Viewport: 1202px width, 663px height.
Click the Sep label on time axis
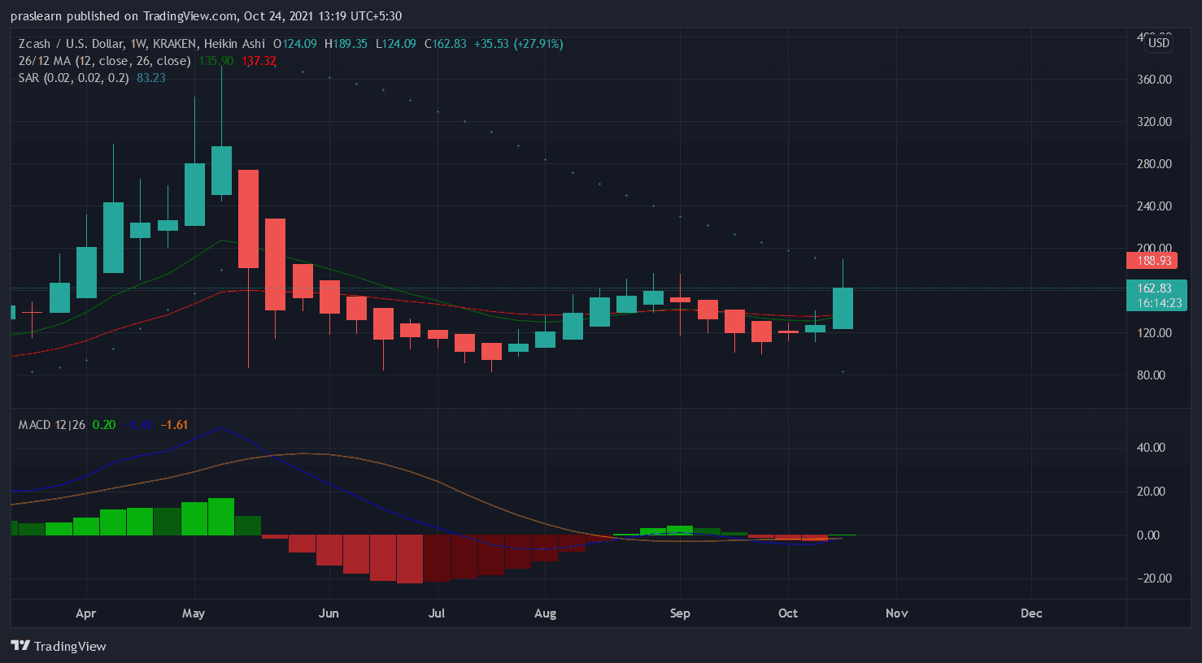(680, 613)
